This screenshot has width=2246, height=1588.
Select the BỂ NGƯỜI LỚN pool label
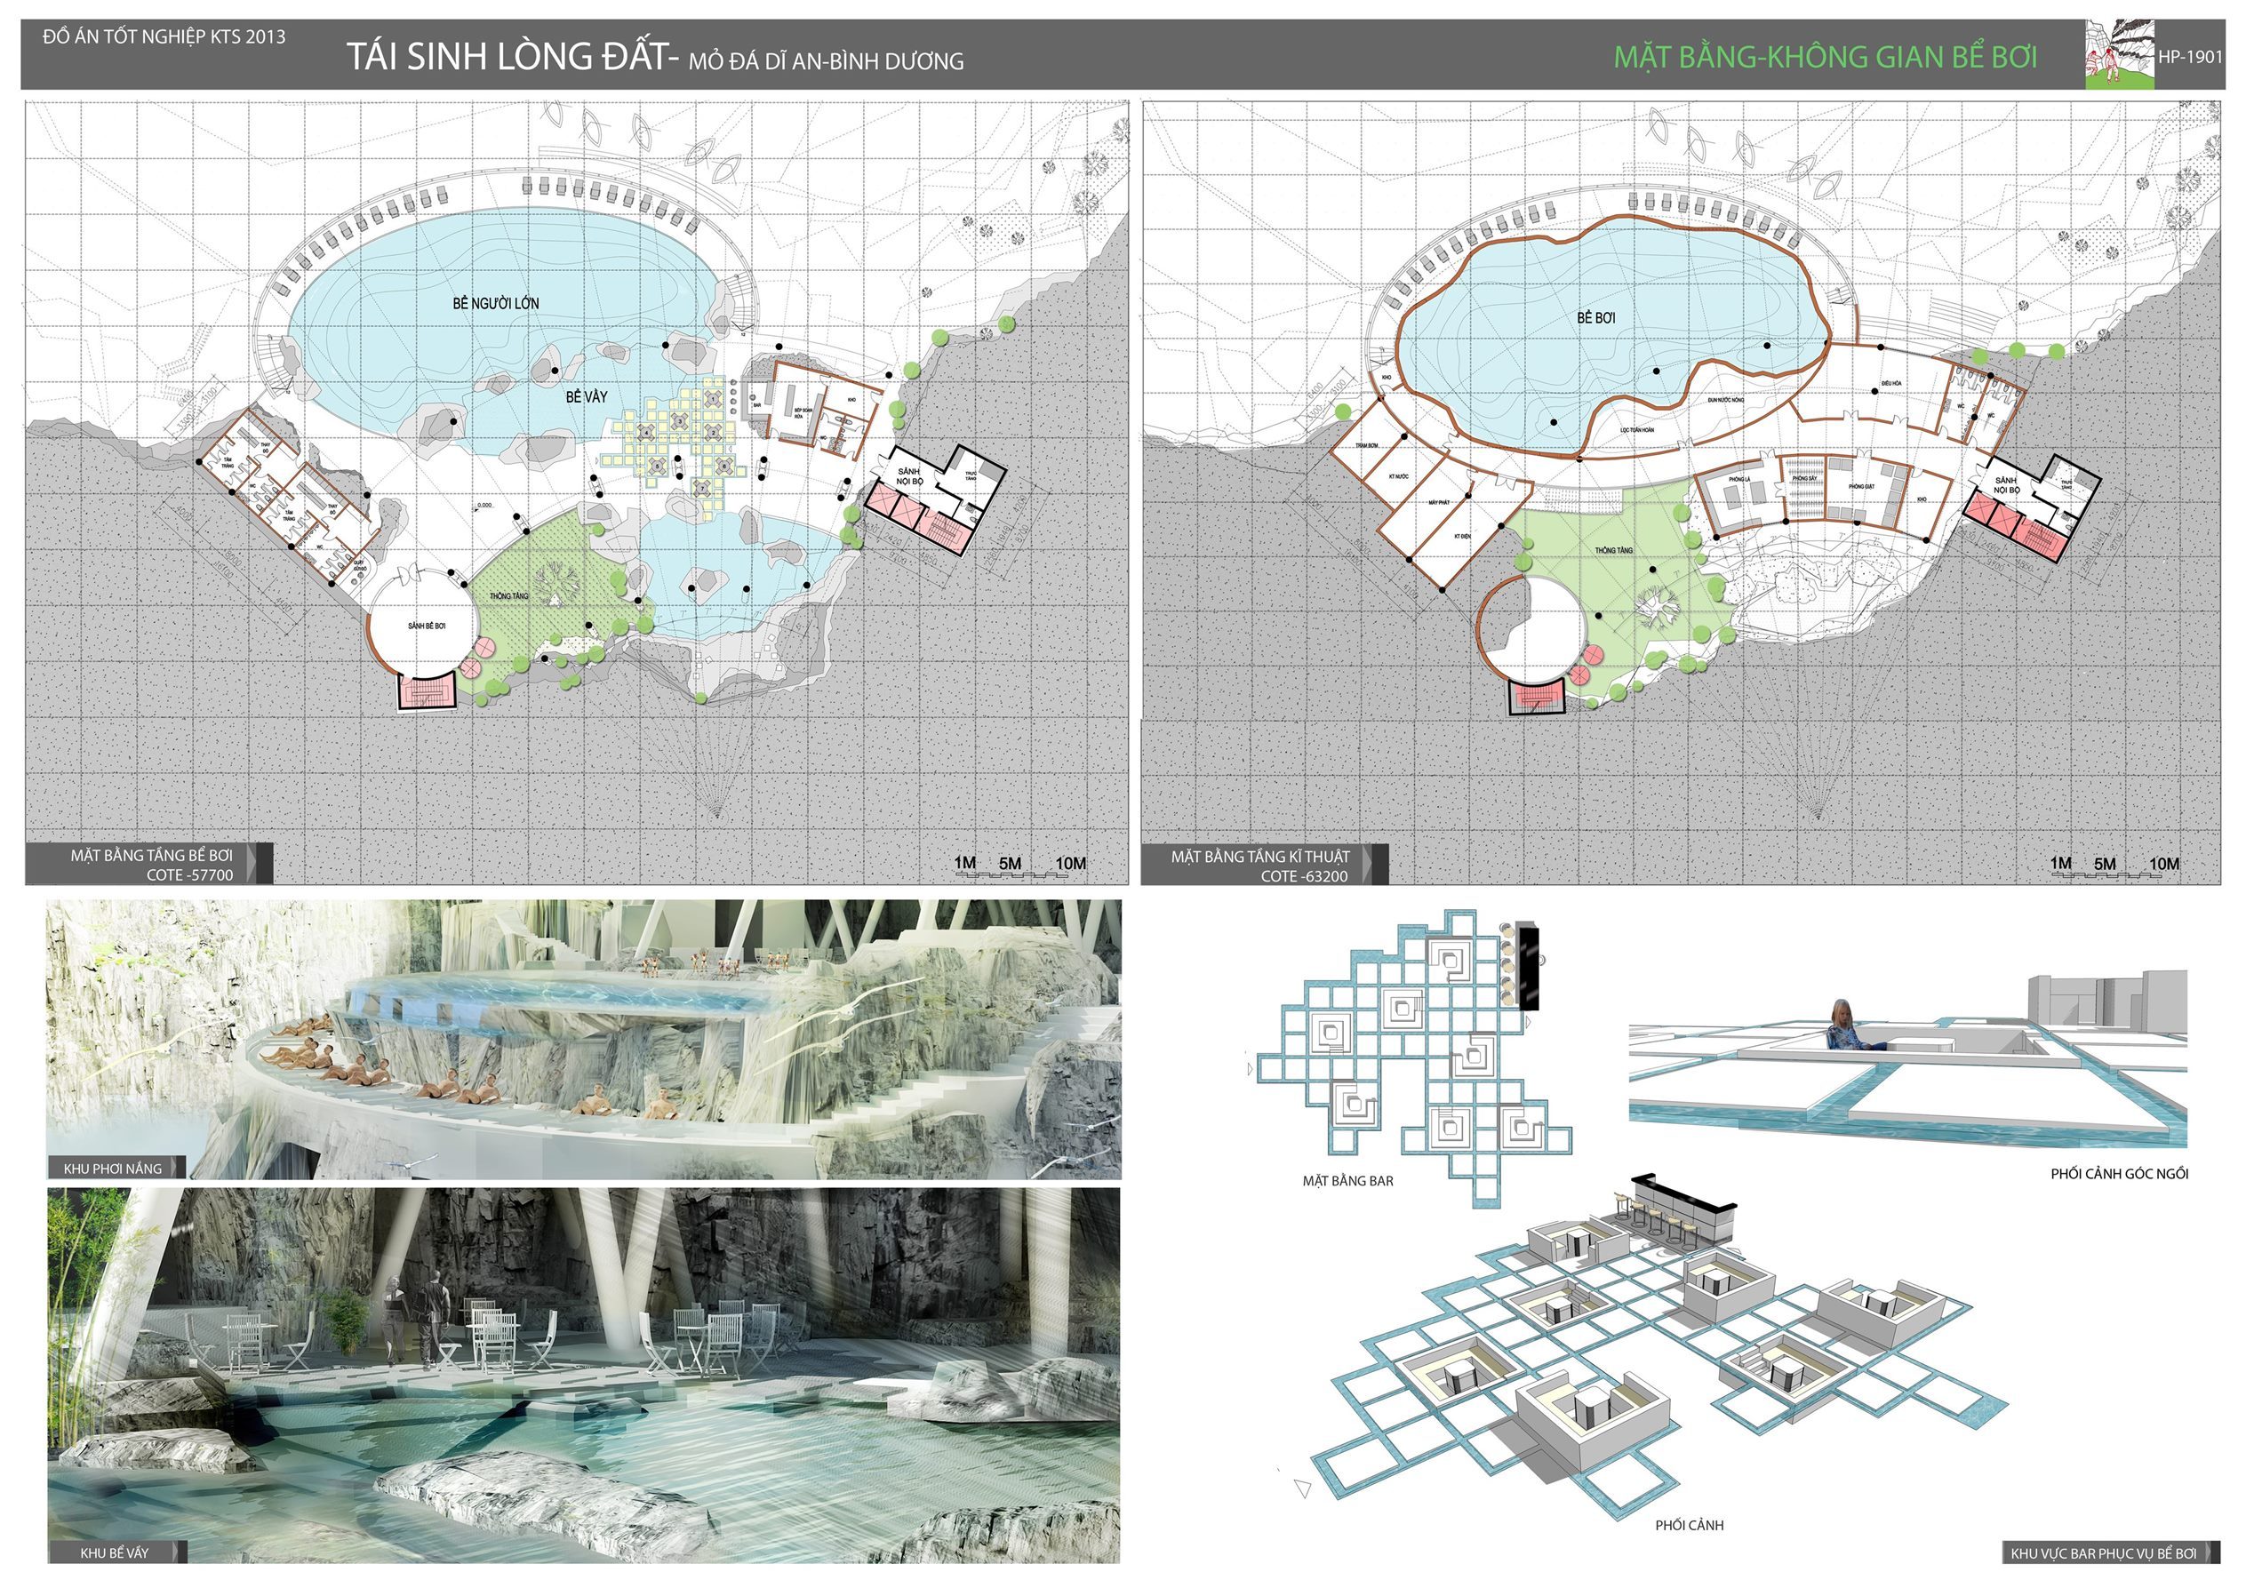496,303
